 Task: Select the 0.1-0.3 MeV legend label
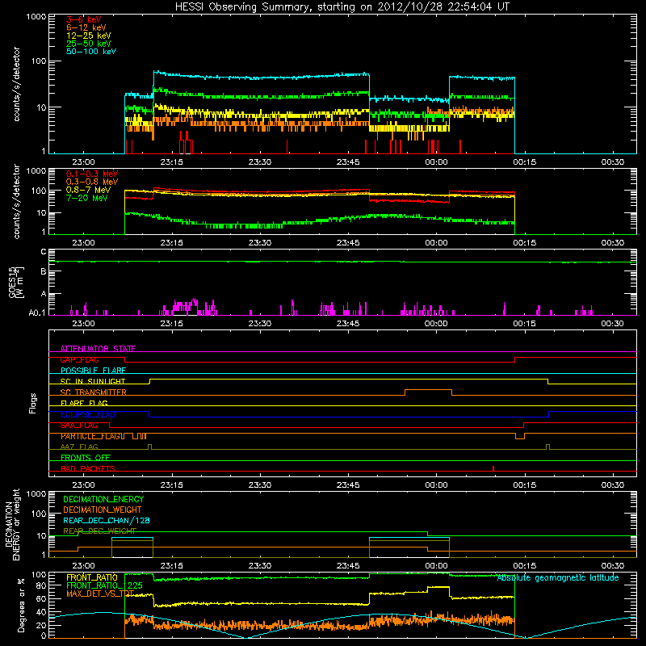92,174
